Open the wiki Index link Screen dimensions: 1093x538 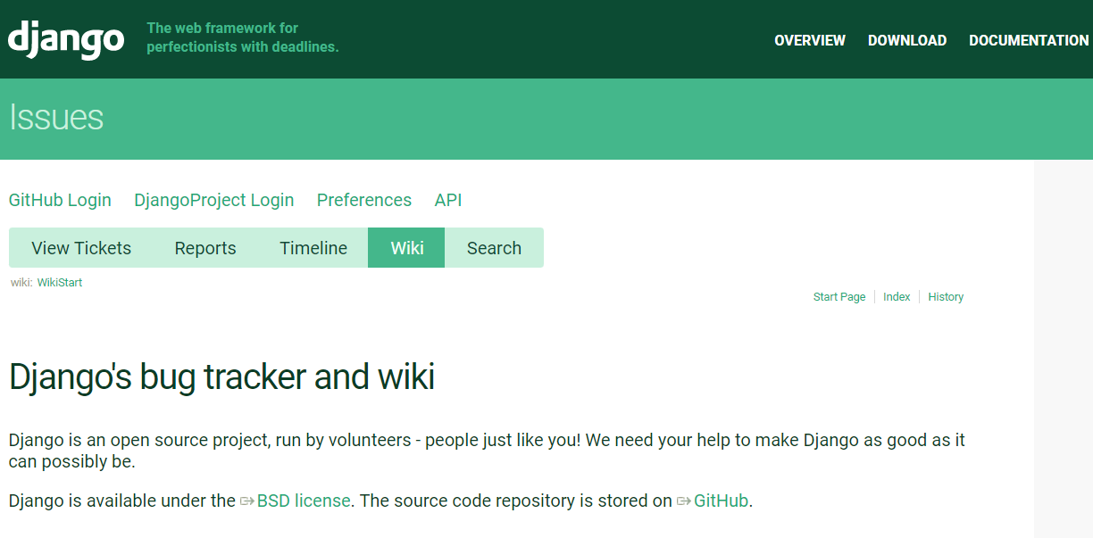(897, 297)
